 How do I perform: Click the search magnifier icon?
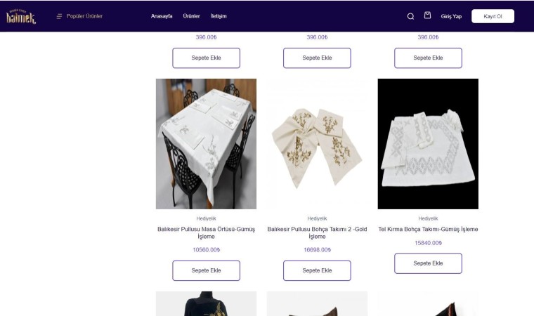[x=411, y=16]
